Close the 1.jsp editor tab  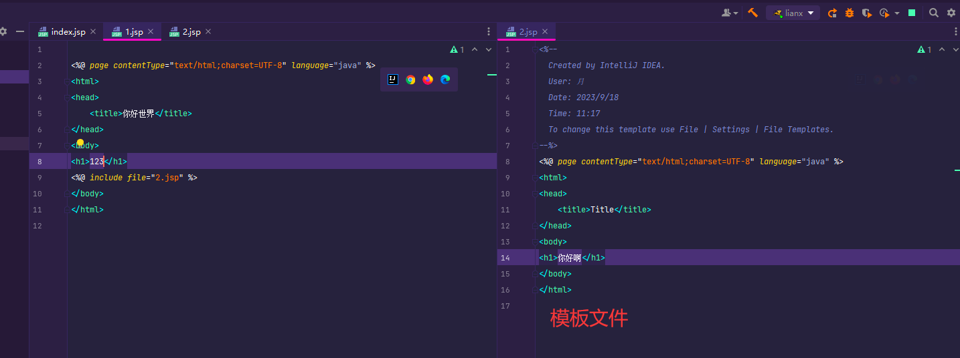[151, 31]
